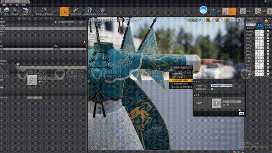Open the 窗口 menu in the menu bar
The width and height of the screenshot is (272, 153).
tap(17, 5)
